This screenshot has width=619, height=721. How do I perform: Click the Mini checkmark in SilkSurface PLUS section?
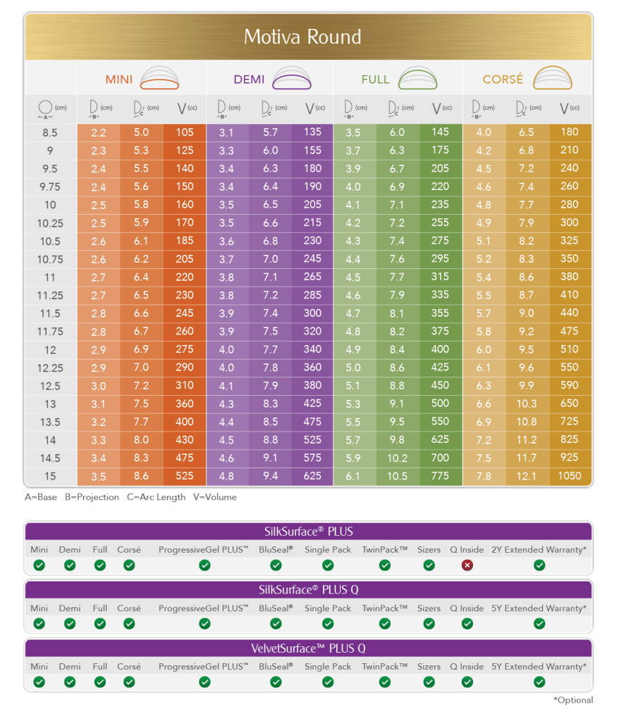[39, 565]
